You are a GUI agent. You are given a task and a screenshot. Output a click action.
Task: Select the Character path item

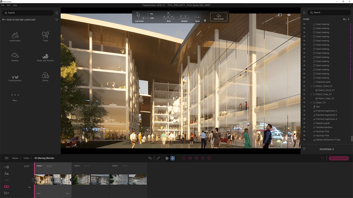point(323,82)
